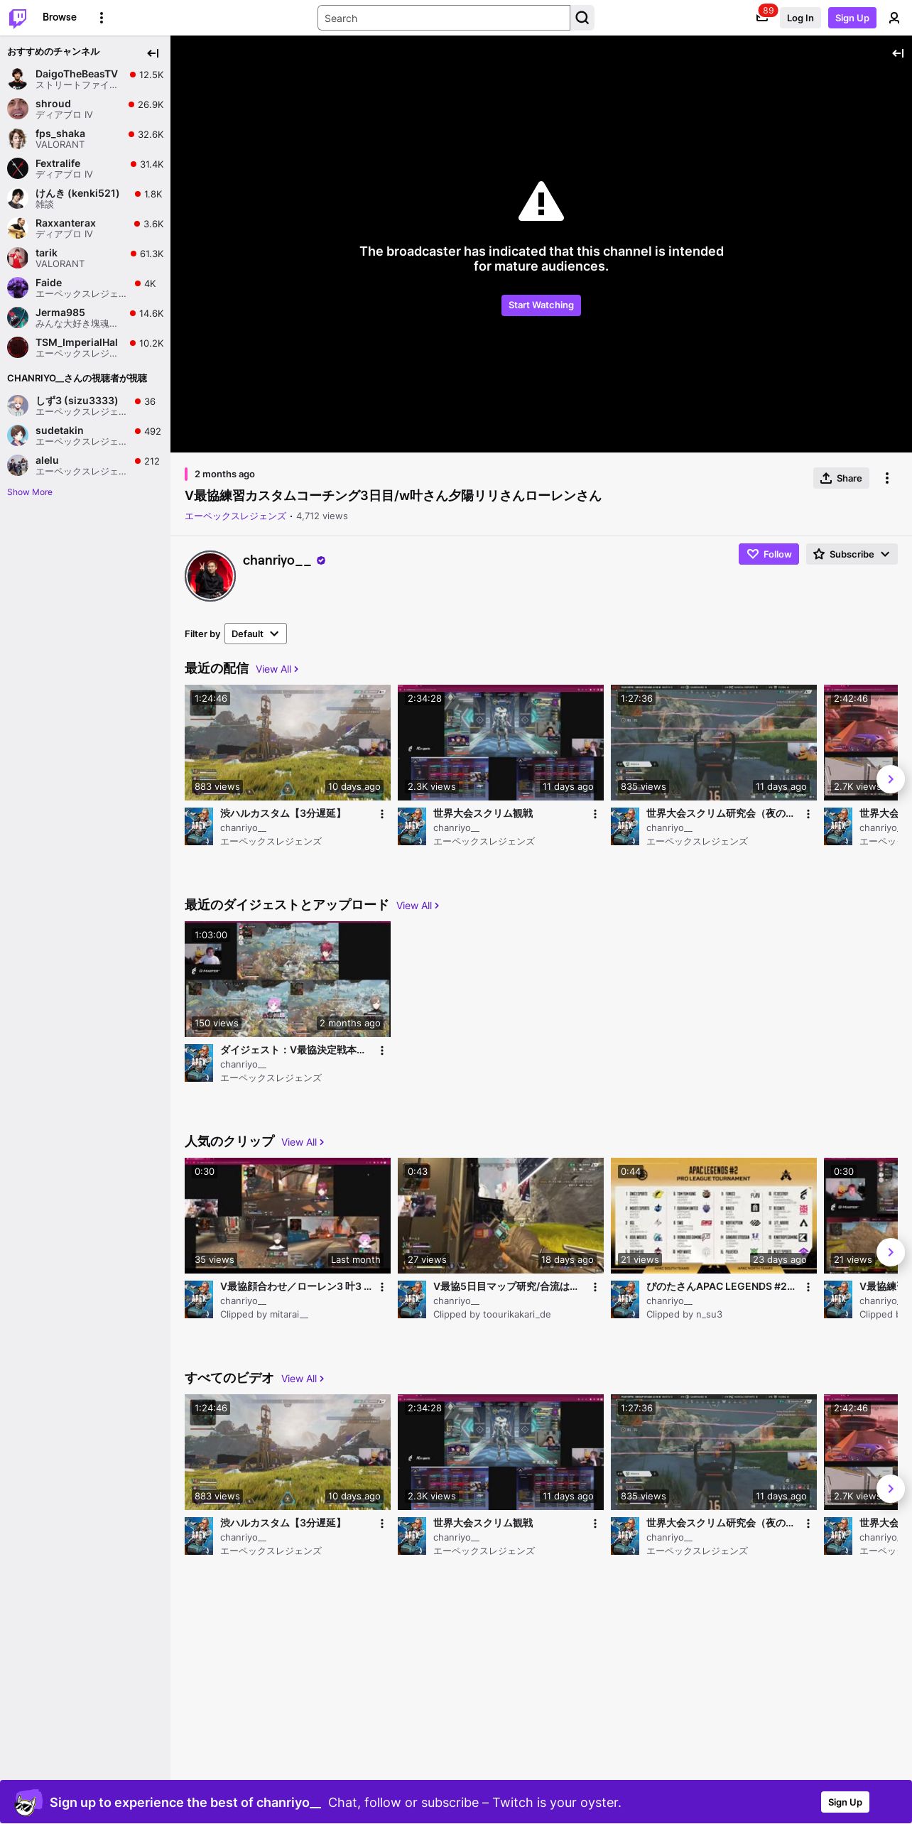View All in 人気のクリップ section
912x1824 pixels.
coord(303,1142)
